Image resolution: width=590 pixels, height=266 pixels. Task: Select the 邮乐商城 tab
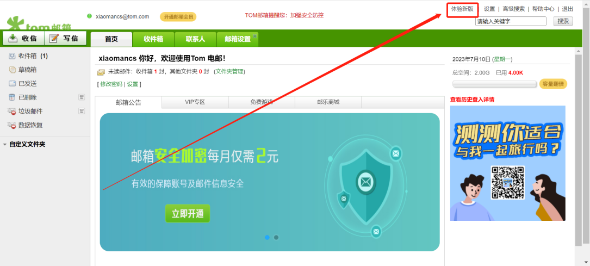[x=328, y=102]
